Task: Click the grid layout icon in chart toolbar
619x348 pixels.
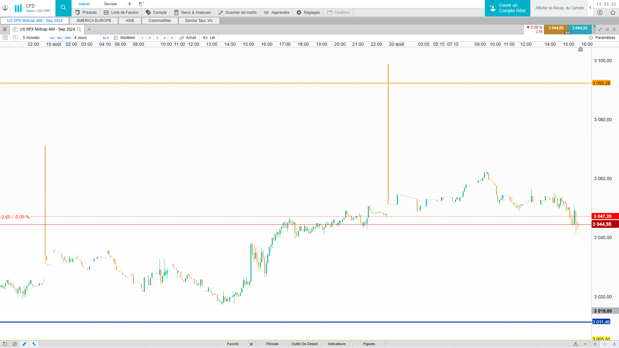Action: point(15,38)
